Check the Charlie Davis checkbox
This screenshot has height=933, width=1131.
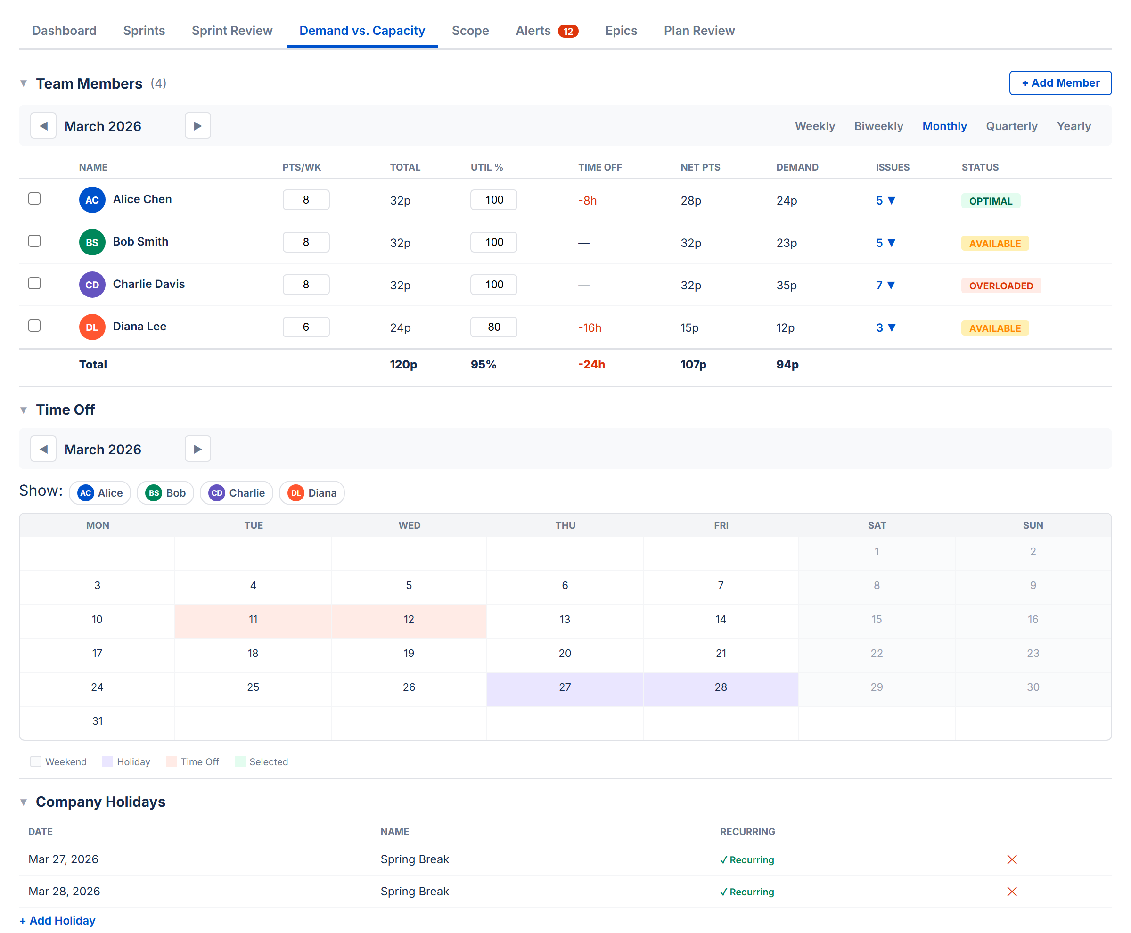pos(34,283)
